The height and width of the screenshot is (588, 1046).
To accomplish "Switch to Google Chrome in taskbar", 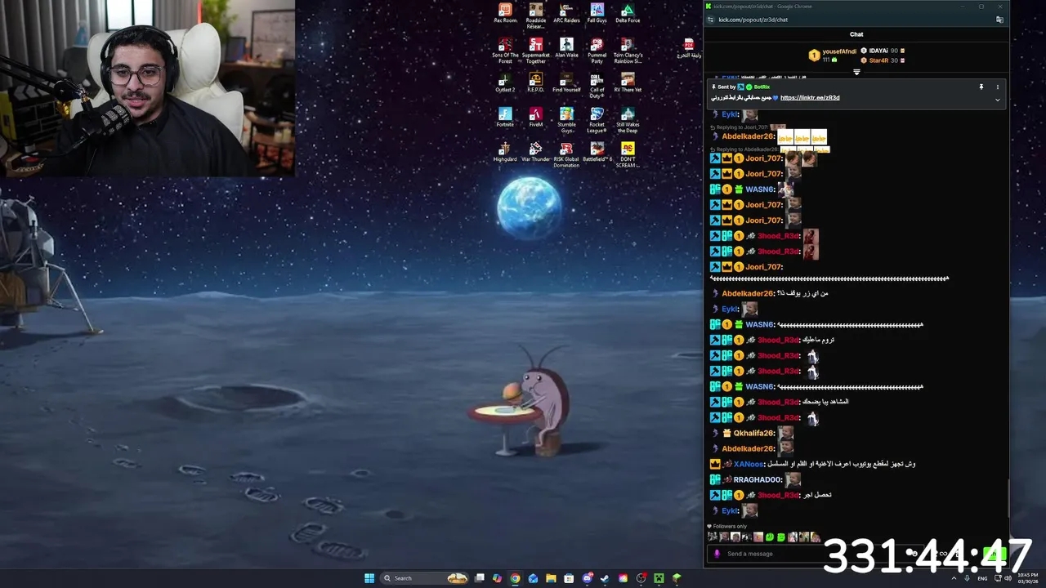I will 515,578.
